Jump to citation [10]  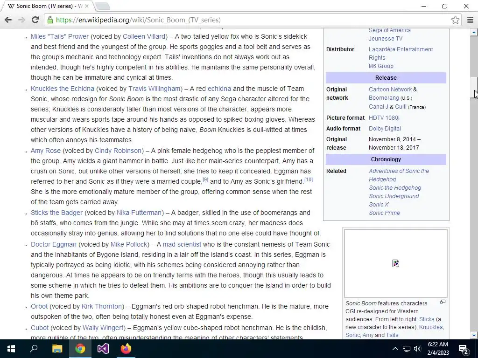tap(309, 179)
